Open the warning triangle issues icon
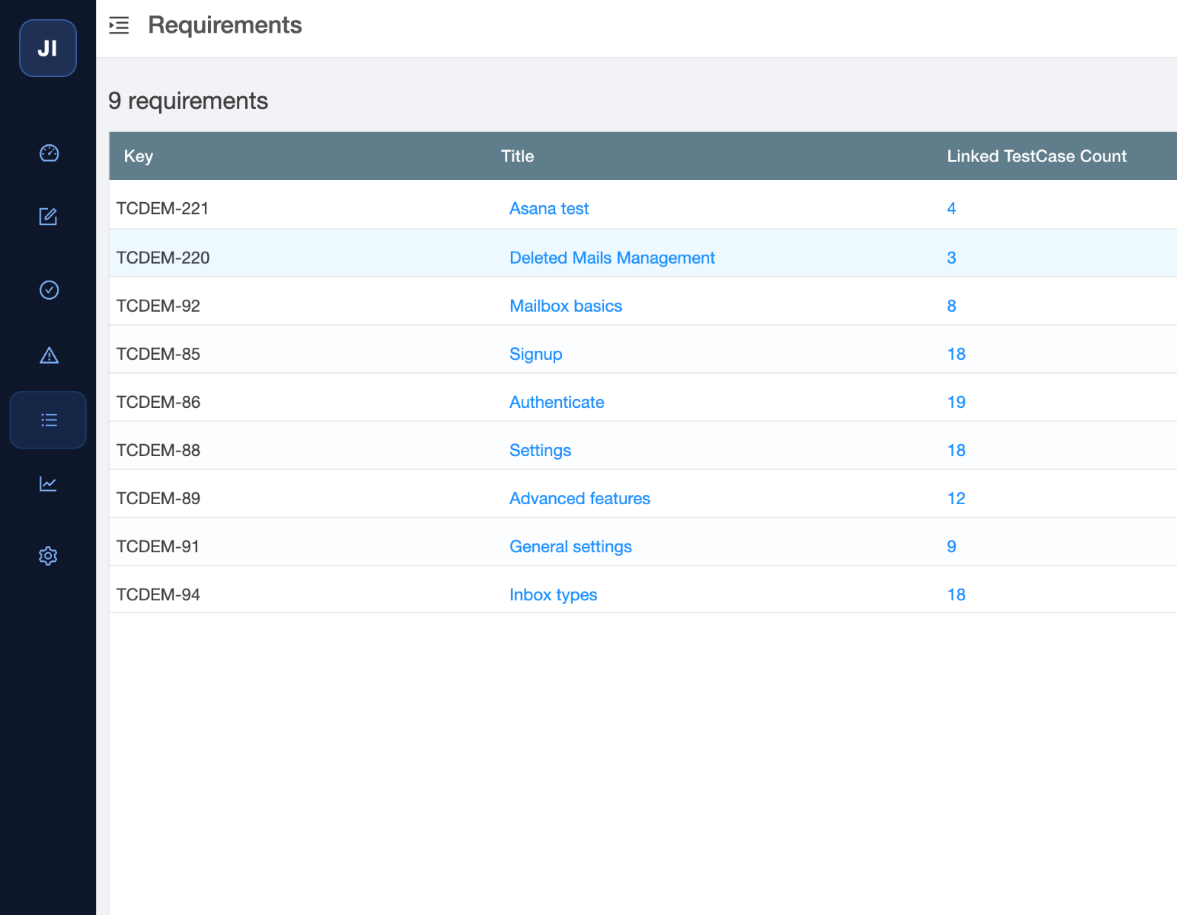The height and width of the screenshot is (915, 1177). (49, 355)
